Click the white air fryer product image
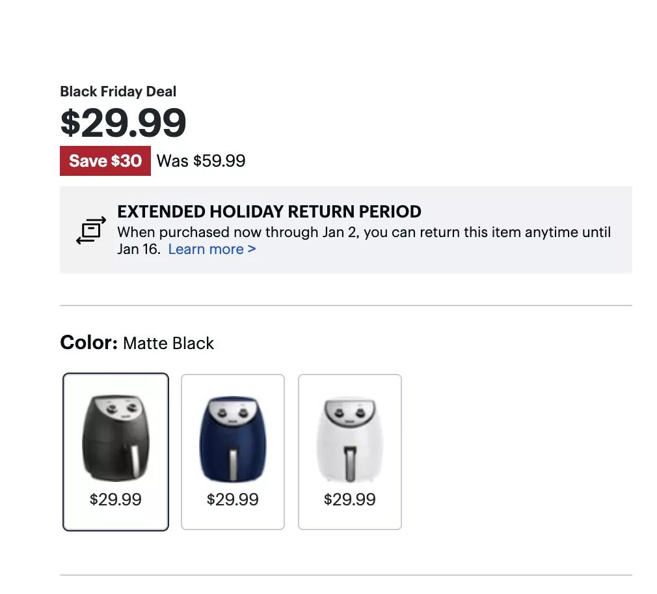 (x=349, y=438)
